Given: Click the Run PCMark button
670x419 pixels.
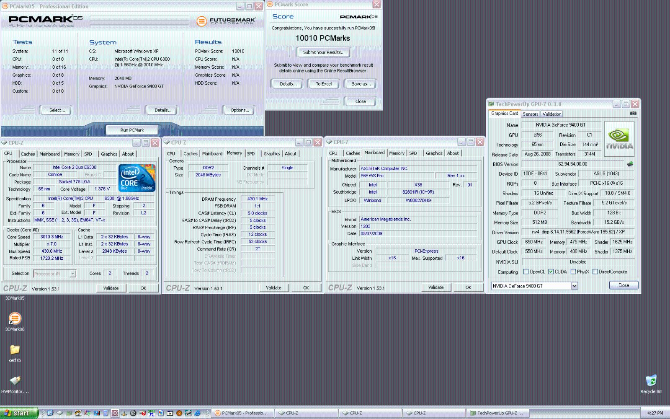Looking at the screenshot, I should (x=132, y=130).
